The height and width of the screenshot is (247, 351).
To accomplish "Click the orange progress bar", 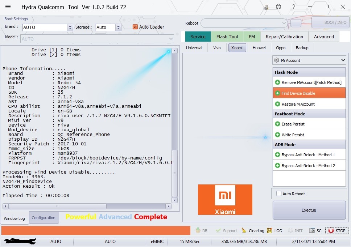I will tap(96, 230).
